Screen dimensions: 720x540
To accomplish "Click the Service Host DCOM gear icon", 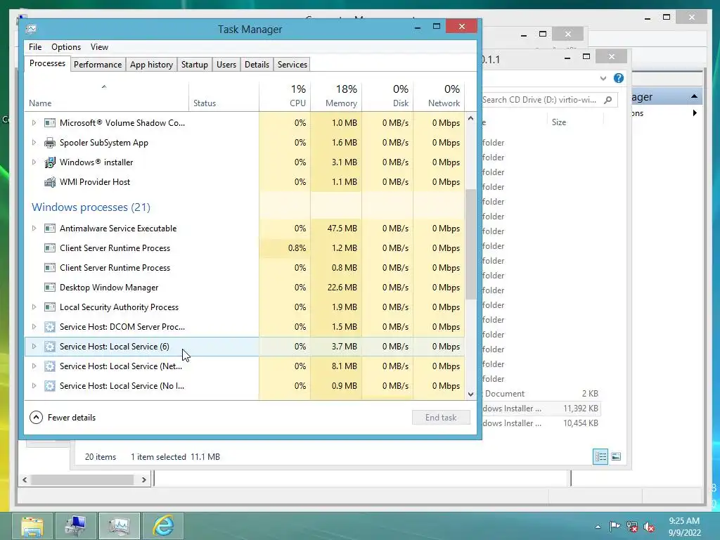I will [x=50, y=327].
